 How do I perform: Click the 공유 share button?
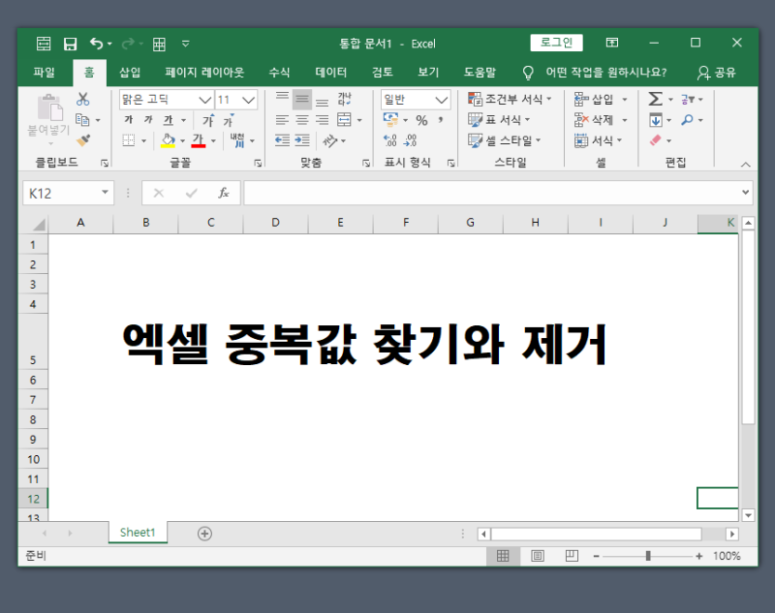click(716, 72)
